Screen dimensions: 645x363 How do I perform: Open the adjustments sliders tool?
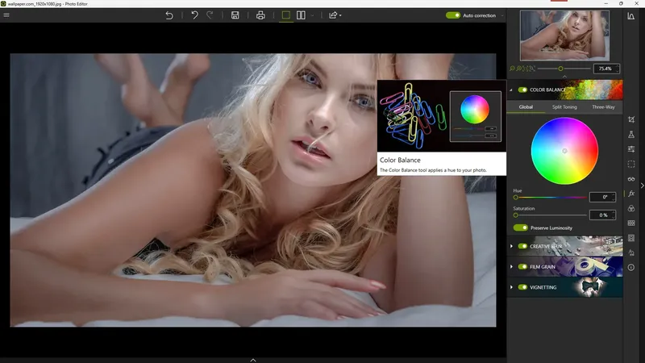click(x=631, y=149)
